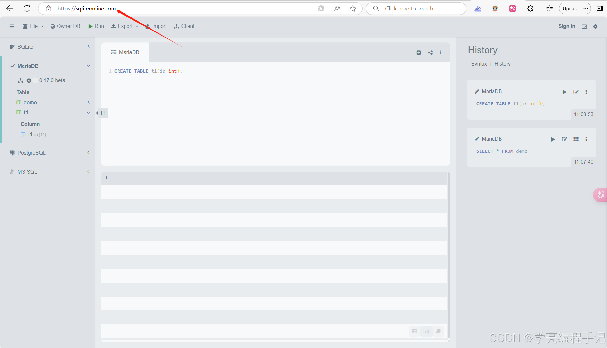Open the mail envelope icon
Viewport: 607px width, 348px height.
pos(584,27)
